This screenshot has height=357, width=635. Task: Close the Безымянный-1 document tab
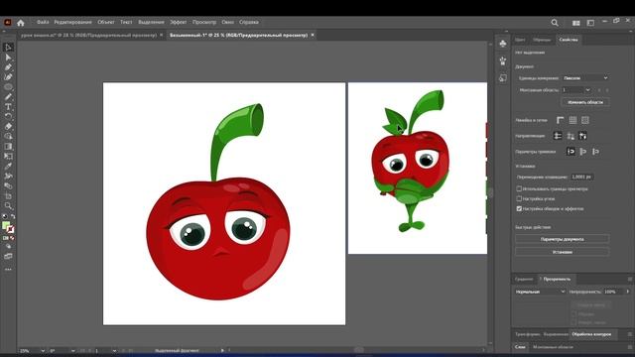[x=313, y=36]
